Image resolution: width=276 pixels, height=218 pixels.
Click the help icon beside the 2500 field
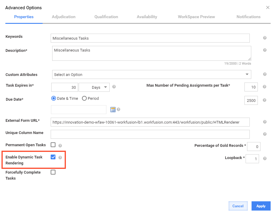tap(264, 100)
